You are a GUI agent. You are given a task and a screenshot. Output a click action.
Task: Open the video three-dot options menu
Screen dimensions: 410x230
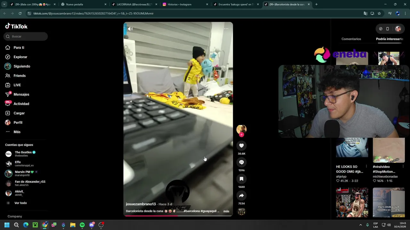pyautogui.click(x=226, y=29)
